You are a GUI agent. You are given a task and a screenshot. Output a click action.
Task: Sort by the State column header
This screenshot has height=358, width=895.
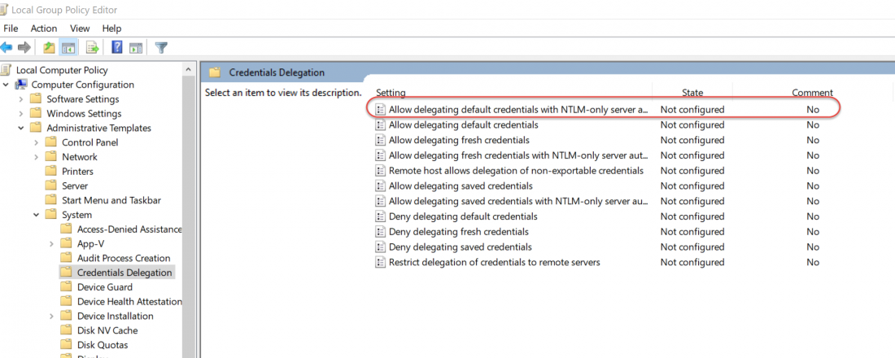tap(692, 93)
